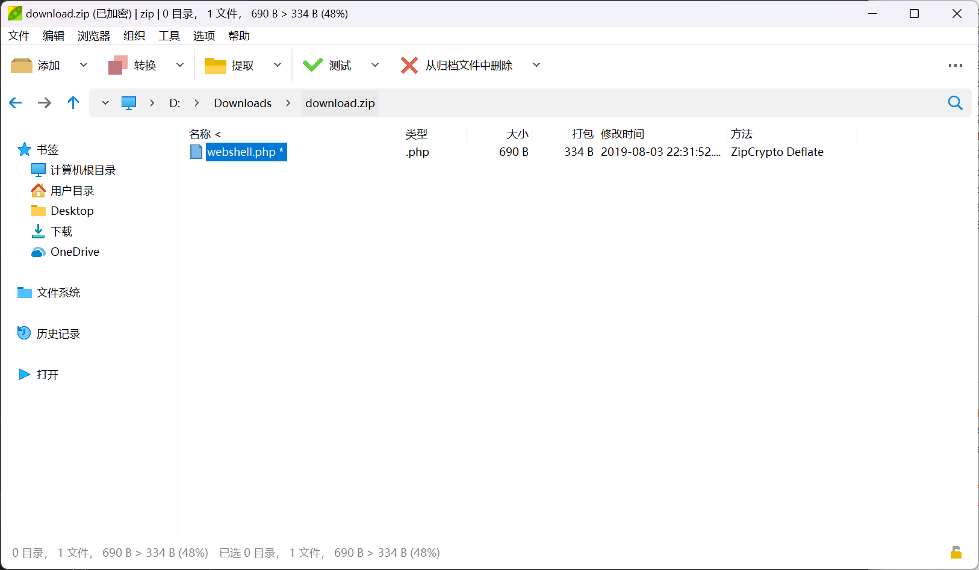Click the 计算机根目录 monitor icon
979x570 pixels.
[x=39, y=170]
